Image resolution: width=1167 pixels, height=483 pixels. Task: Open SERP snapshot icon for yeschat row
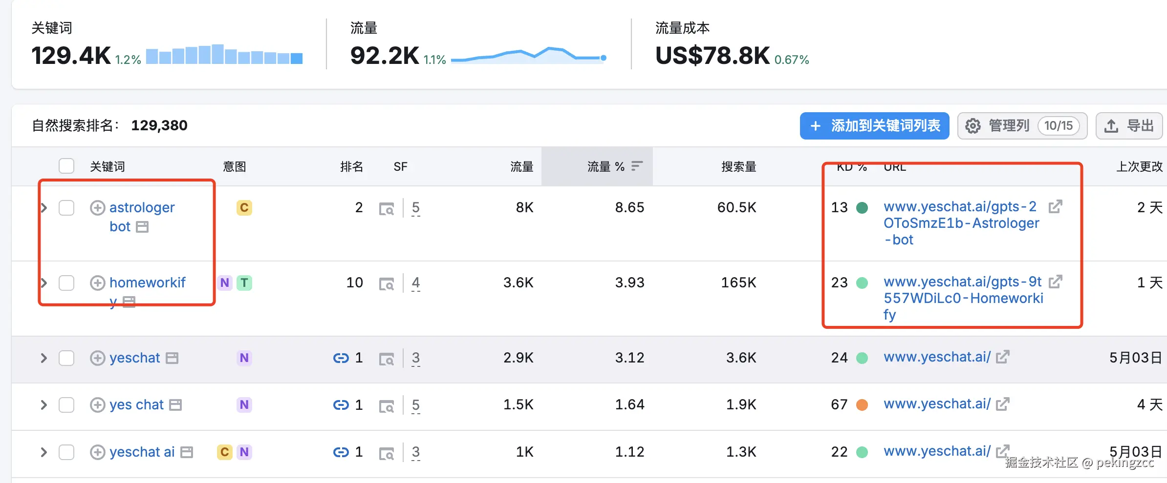(x=386, y=359)
